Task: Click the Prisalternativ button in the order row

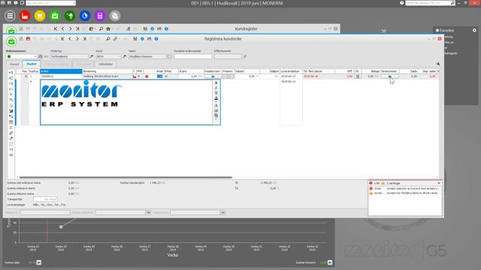Action: 213,76
